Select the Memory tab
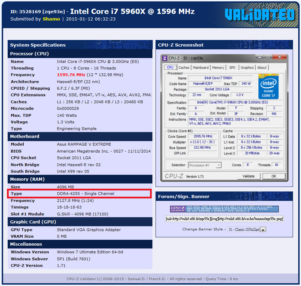The height and width of the screenshot is (286, 301). coord(217,67)
